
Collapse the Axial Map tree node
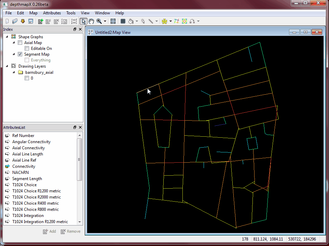tap(14, 43)
